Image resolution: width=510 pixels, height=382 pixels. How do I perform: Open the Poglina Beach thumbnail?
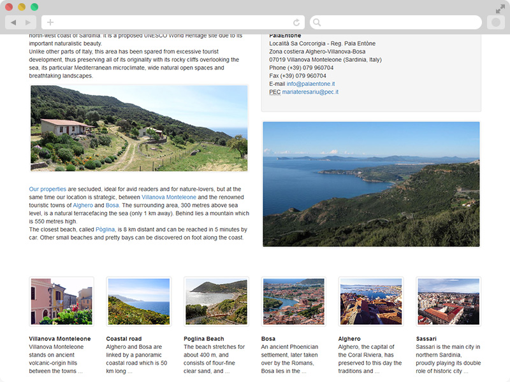(216, 301)
